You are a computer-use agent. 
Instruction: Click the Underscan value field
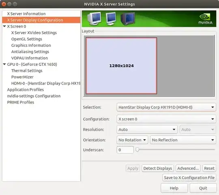(x=125, y=150)
